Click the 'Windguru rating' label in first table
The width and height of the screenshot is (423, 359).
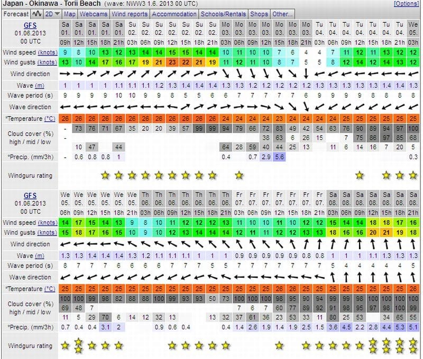[30, 176]
